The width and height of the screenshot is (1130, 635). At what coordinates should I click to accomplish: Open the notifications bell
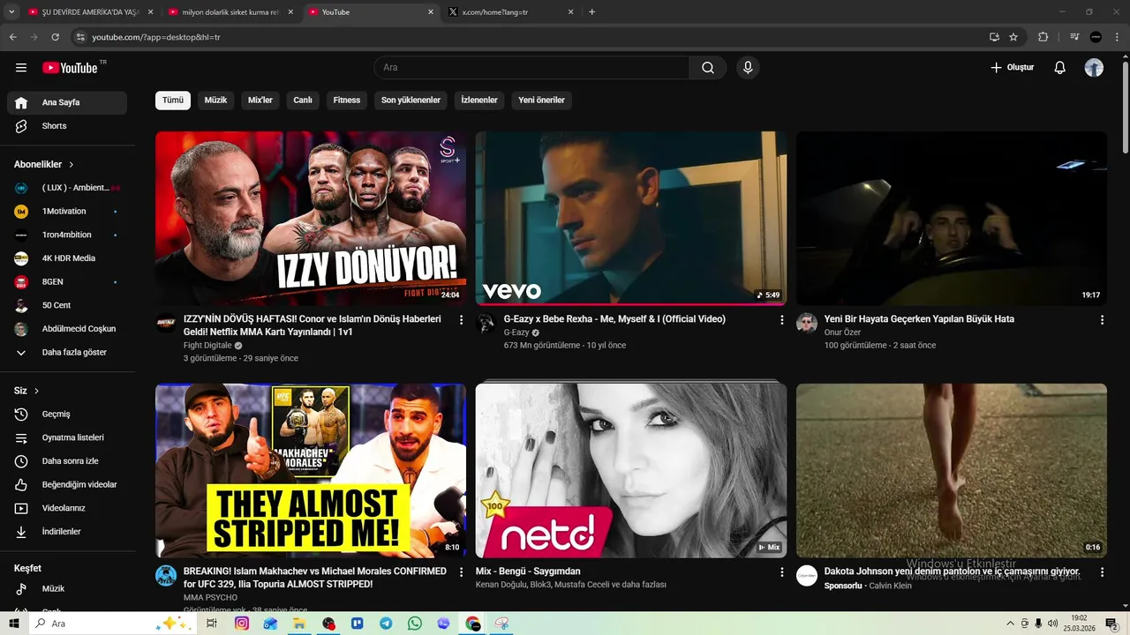pyautogui.click(x=1060, y=68)
